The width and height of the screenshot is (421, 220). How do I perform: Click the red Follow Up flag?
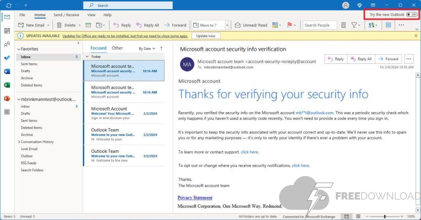289,25
